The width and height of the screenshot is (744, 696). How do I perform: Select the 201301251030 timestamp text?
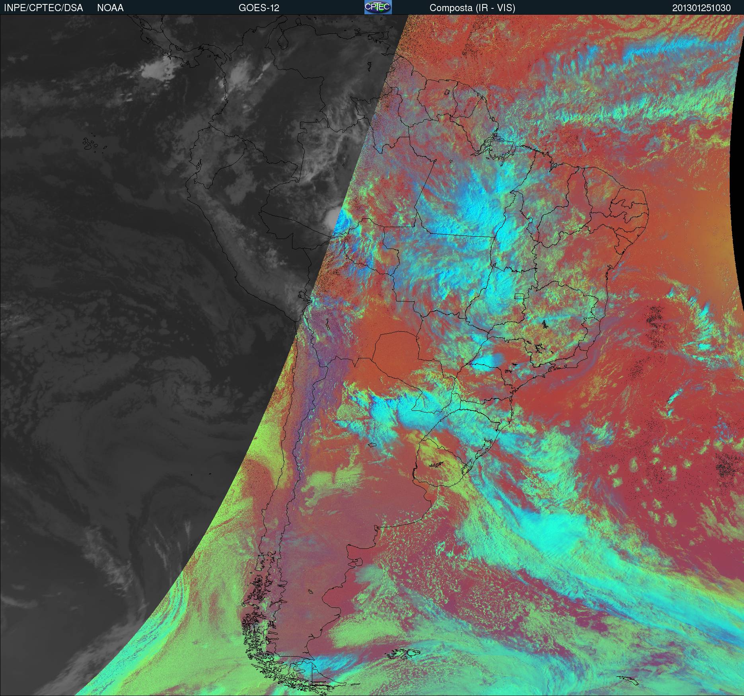pyautogui.click(x=701, y=8)
